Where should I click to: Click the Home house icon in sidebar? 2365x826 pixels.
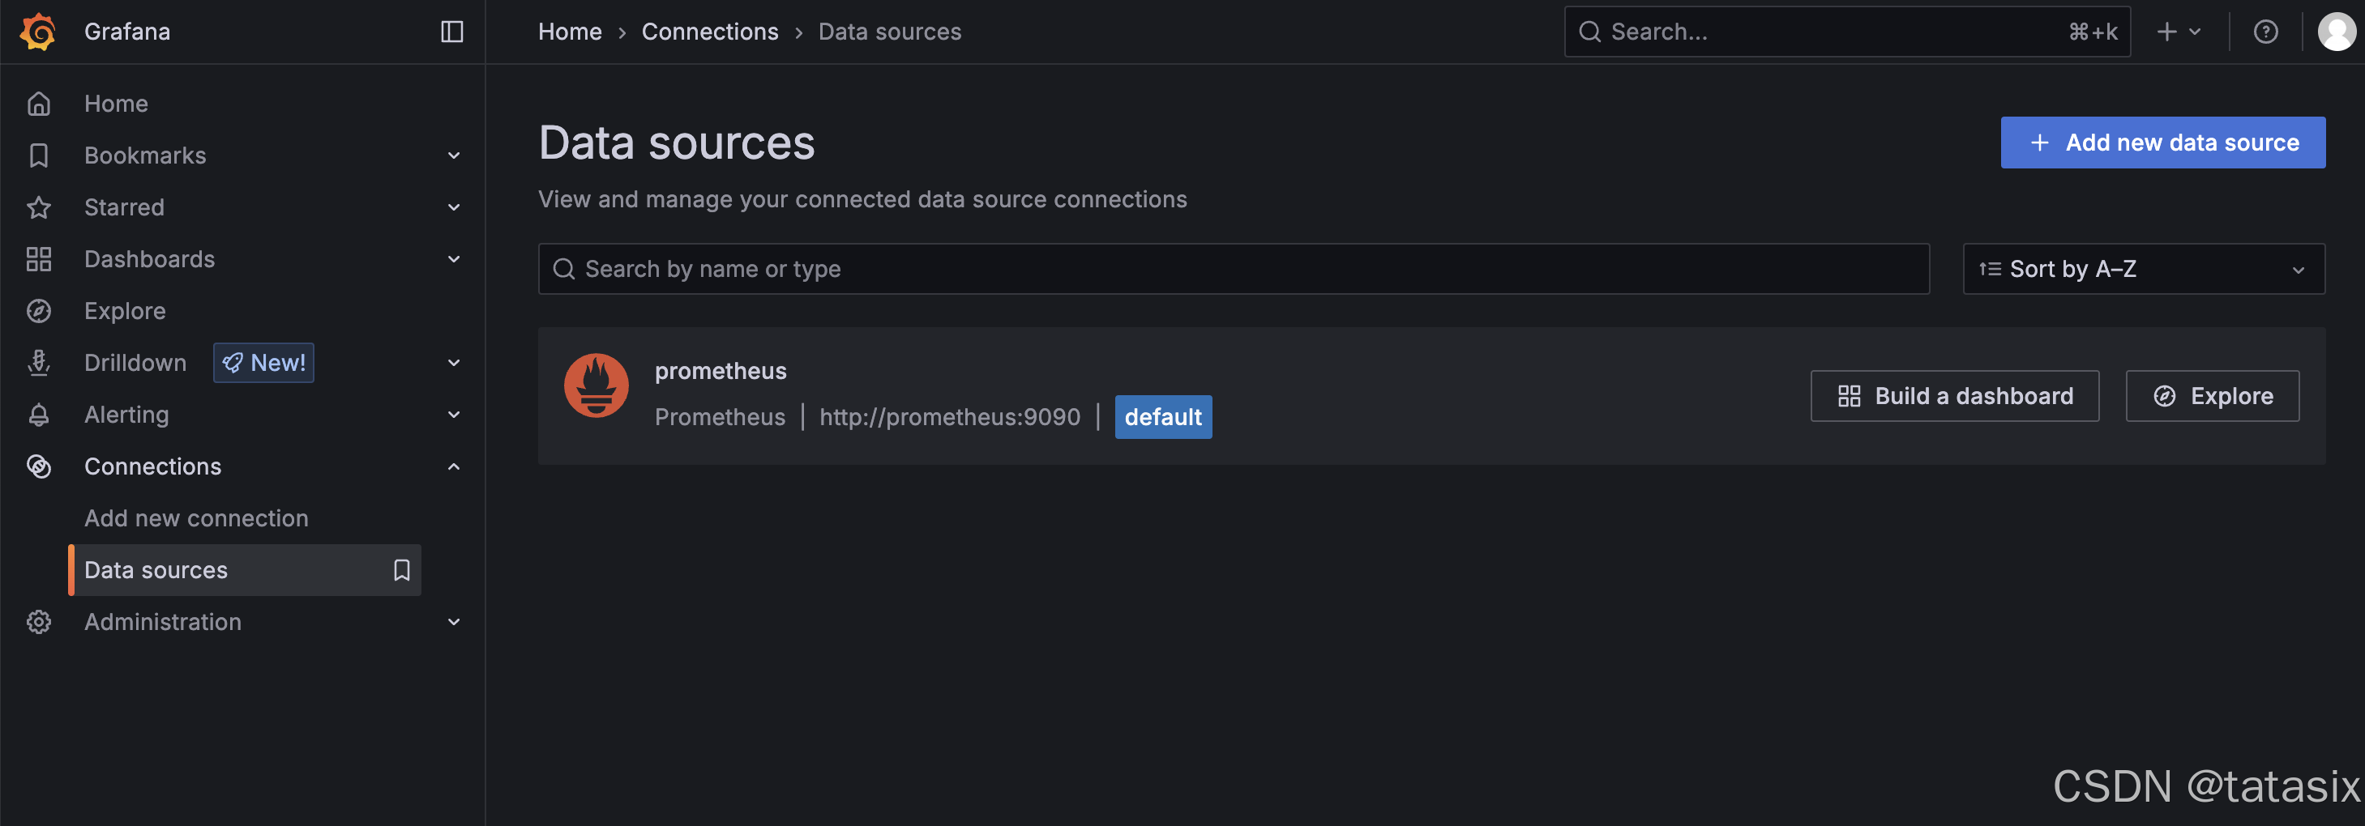point(39,104)
